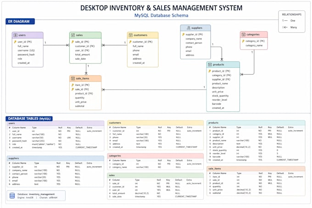Click the Many crow's-foot symbol in the legend
Image resolution: width=312 pixels, height=208 pixels.
pyautogui.click(x=285, y=27)
